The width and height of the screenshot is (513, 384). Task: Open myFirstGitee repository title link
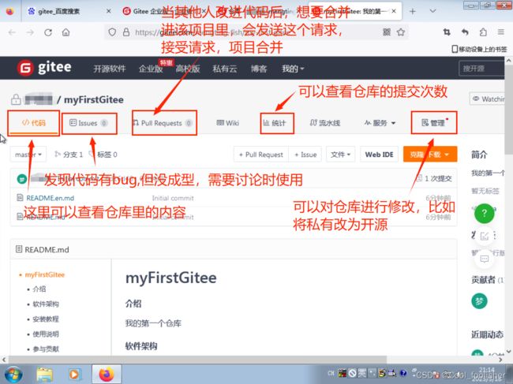[94, 99]
